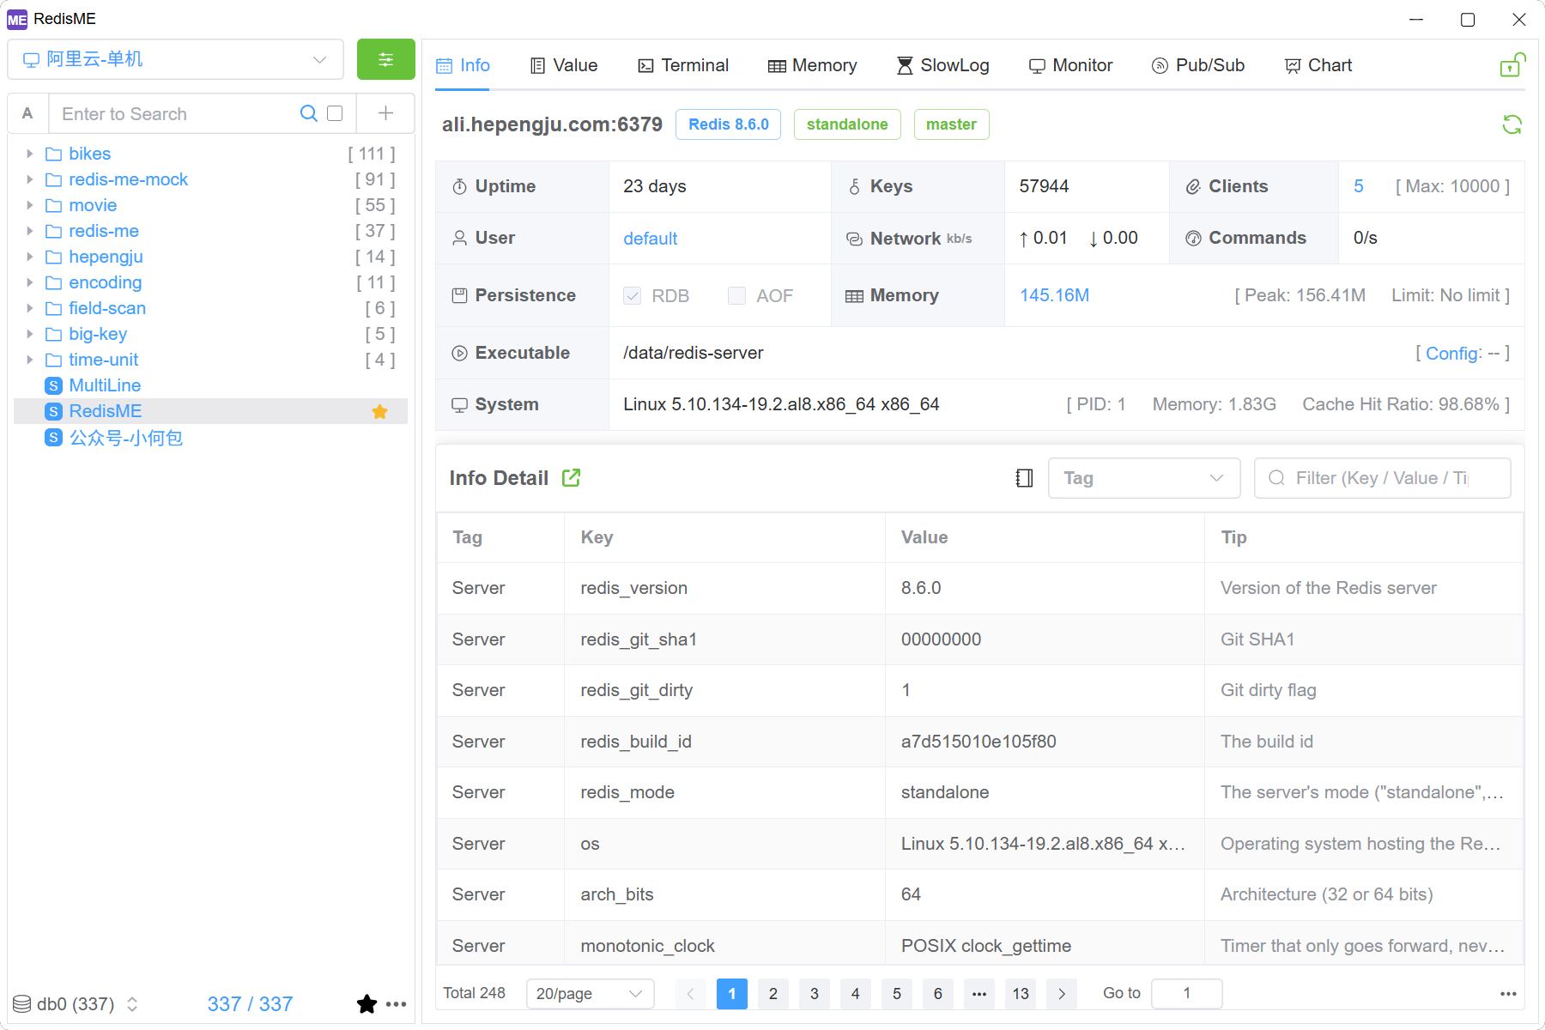Expand the encoding folder arrow
The height and width of the screenshot is (1030, 1545).
pyautogui.click(x=29, y=282)
